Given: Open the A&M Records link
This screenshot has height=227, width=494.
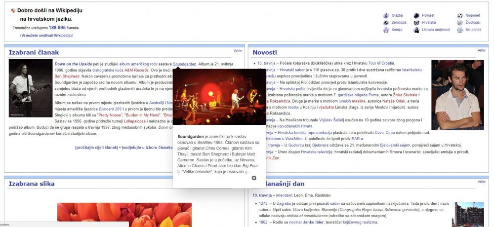Looking at the screenshot, I should [x=136, y=70].
